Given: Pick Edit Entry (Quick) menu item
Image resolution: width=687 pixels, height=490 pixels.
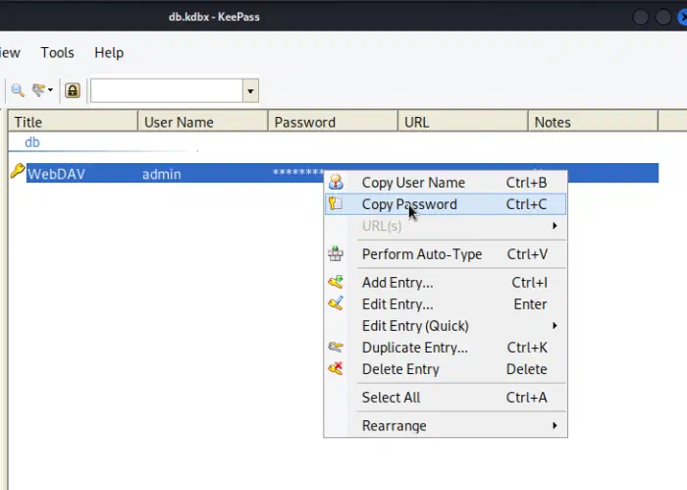Looking at the screenshot, I should [446, 326].
